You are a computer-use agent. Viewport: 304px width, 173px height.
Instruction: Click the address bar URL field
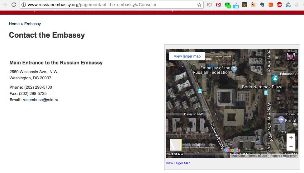[x=112, y=5]
